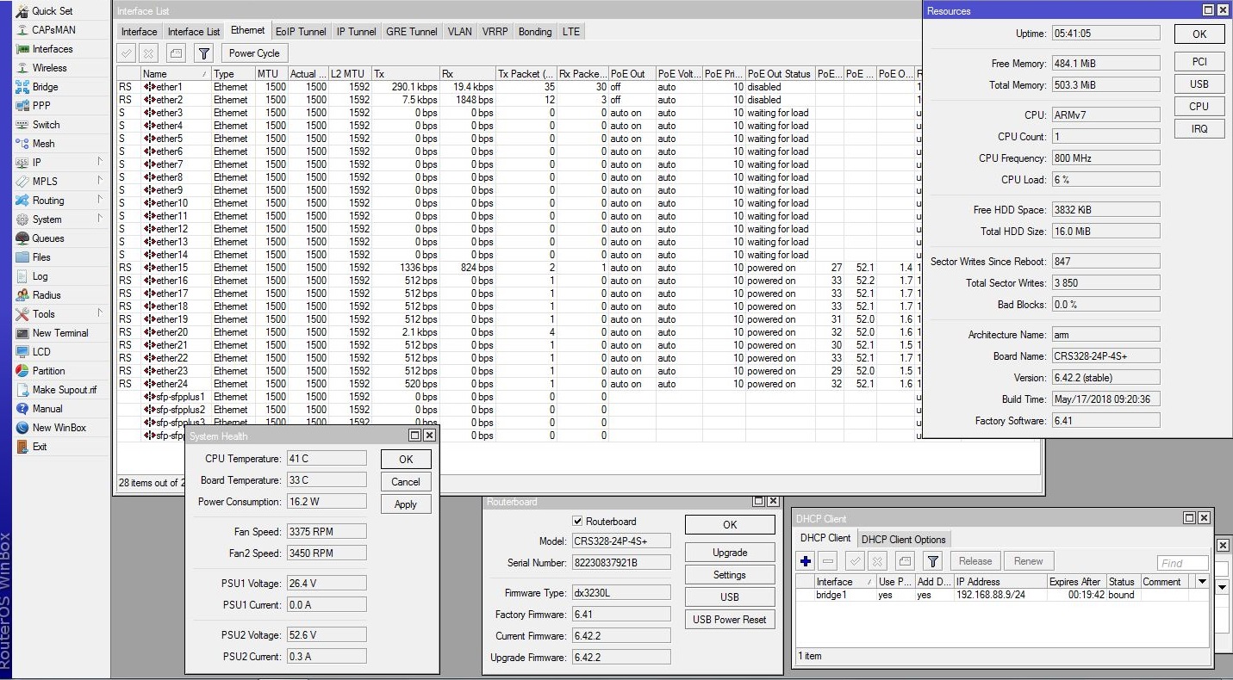Select the ether24 row in the interface table
Viewport: 1233px width, 680px height.
520,384
